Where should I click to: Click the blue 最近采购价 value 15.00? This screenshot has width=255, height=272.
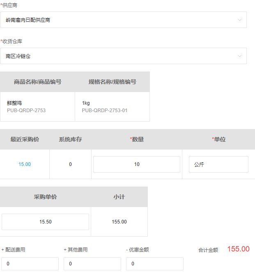(x=25, y=164)
